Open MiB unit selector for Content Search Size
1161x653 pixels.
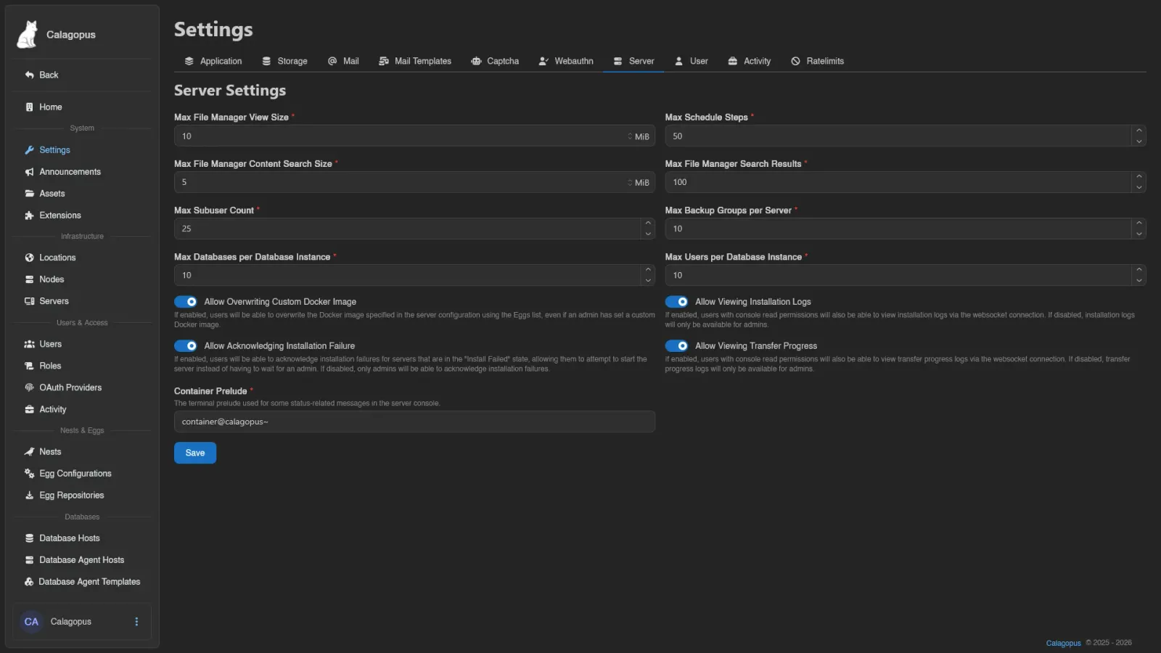639,183
